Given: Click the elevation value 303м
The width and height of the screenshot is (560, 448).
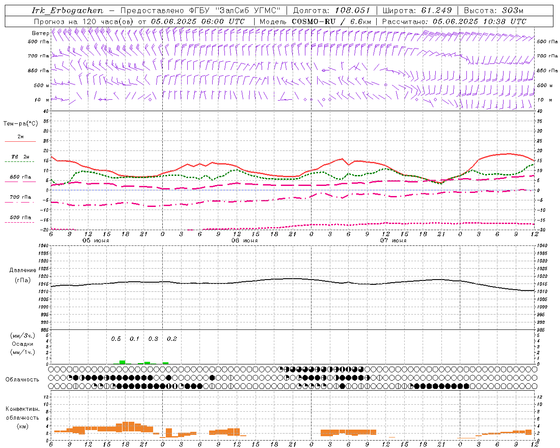Looking at the screenshot, I should coord(513,10).
